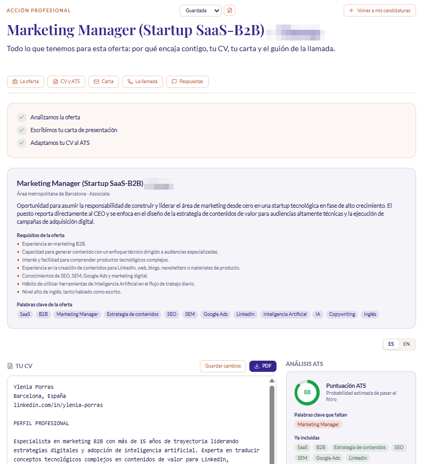Click the 'Nivel alto de inglés' requirement

tap(71, 292)
